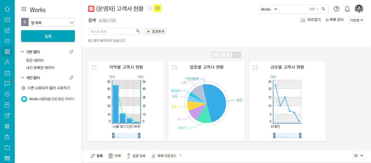The width and height of the screenshot is (371, 163).
Task: Select 모든 데이터 filter
Action: pos(35,61)
